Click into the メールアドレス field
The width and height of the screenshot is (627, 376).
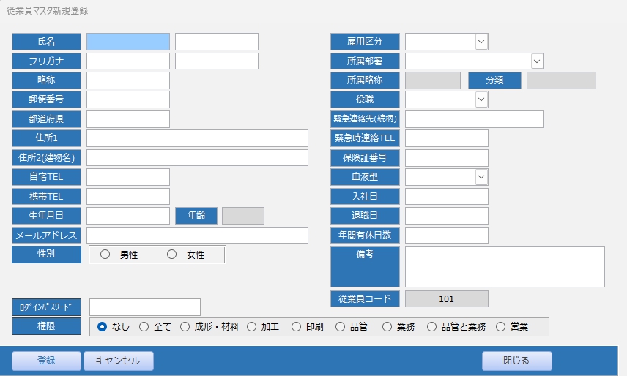point(197,235)
